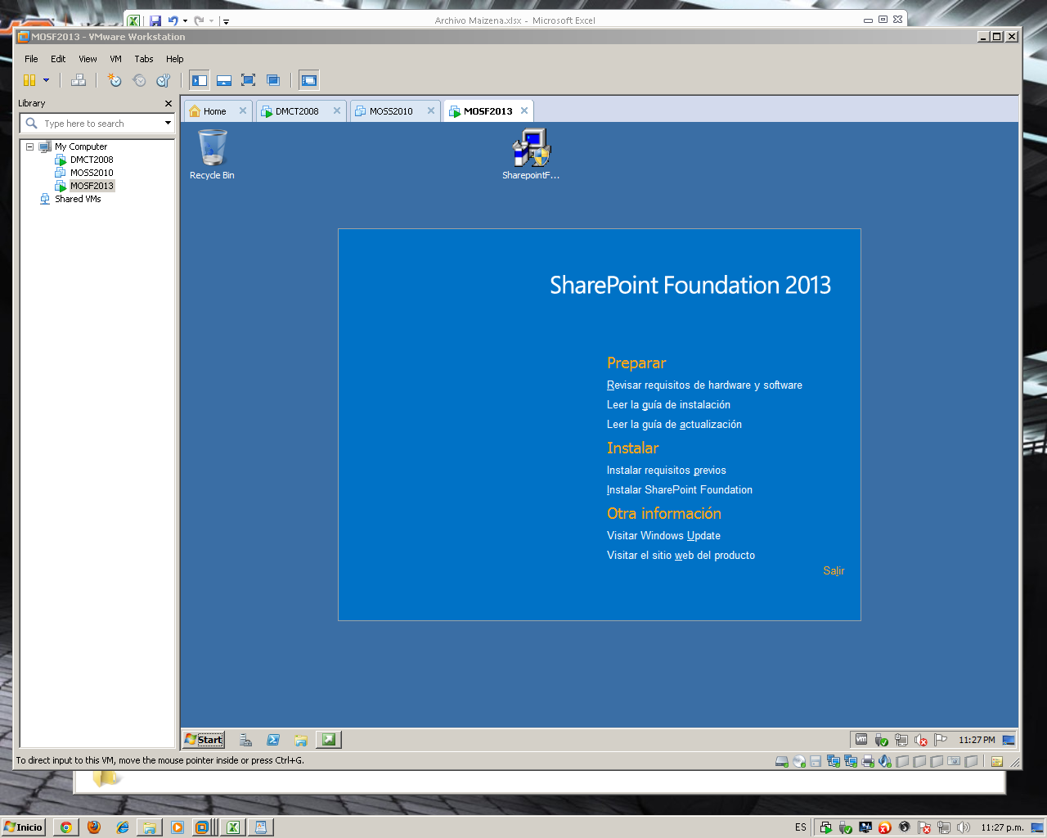This screenshot has height=838, width=1047.
Task: Open PowerShell in the guest taskbar
Action: 273,740
